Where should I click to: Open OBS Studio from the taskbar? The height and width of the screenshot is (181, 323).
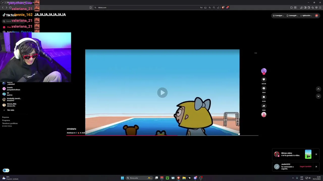point(201,178)
